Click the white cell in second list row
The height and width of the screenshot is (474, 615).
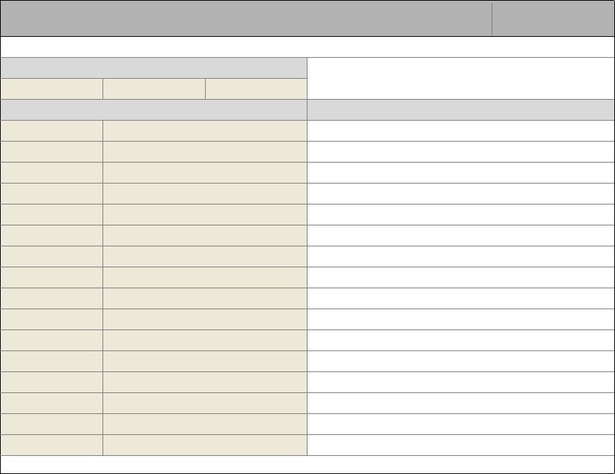pyautogui.click(x=461, y=152)
